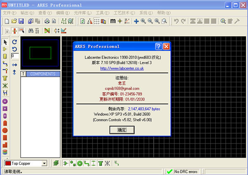The width and height of the screenshot is (248, 175).
Task: Toggle the green layers filter icon
Action: [x=56, y=163]
